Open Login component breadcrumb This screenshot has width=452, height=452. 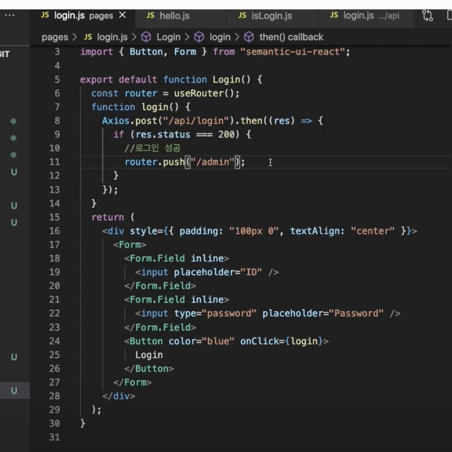(x=168, y=37)
